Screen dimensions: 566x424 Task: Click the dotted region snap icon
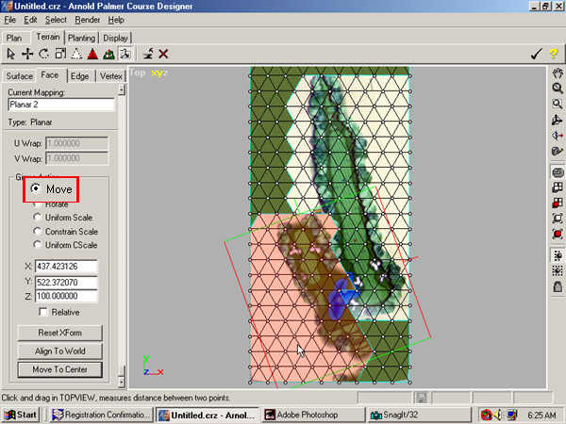tap(558, 270)
